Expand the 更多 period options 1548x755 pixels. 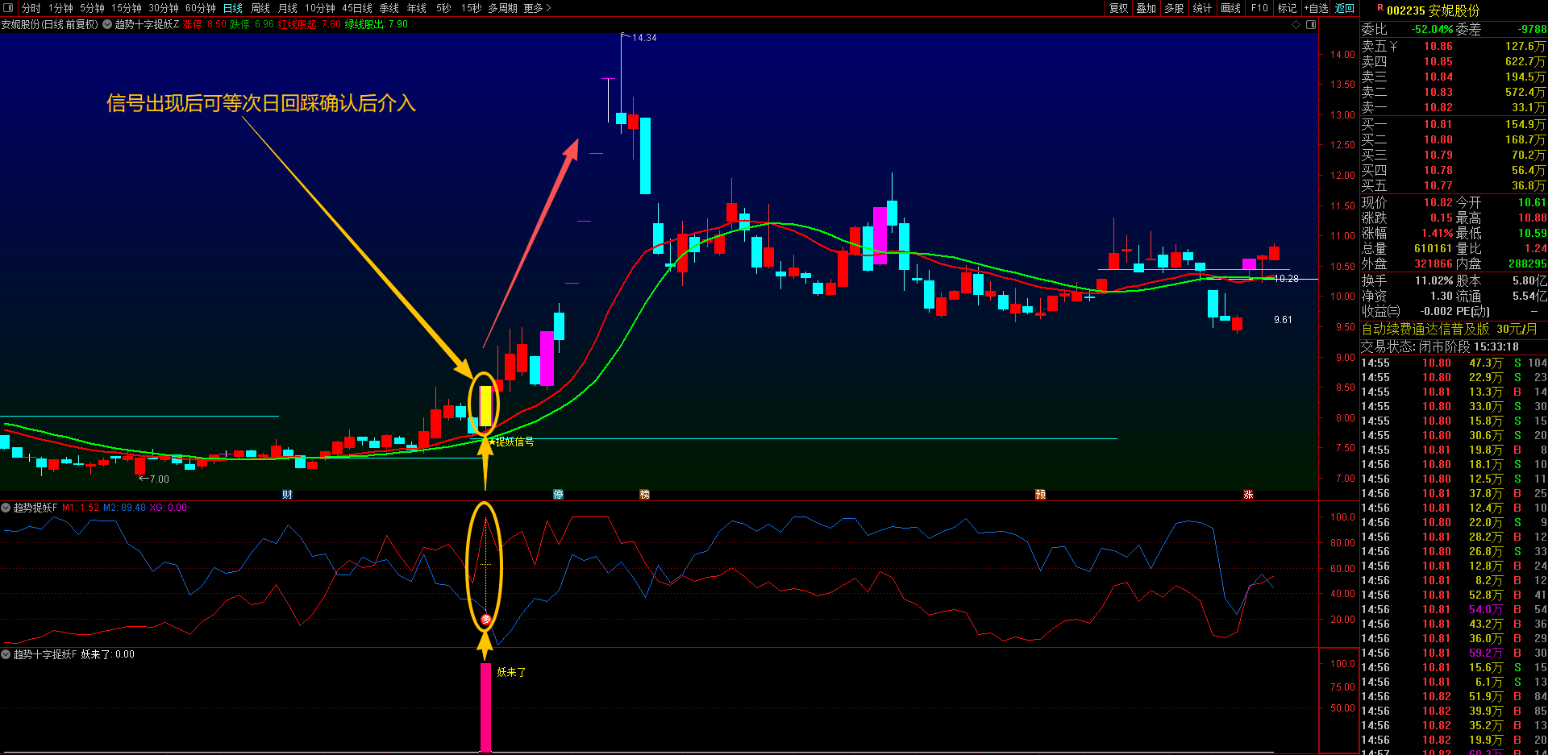(537, 8)
